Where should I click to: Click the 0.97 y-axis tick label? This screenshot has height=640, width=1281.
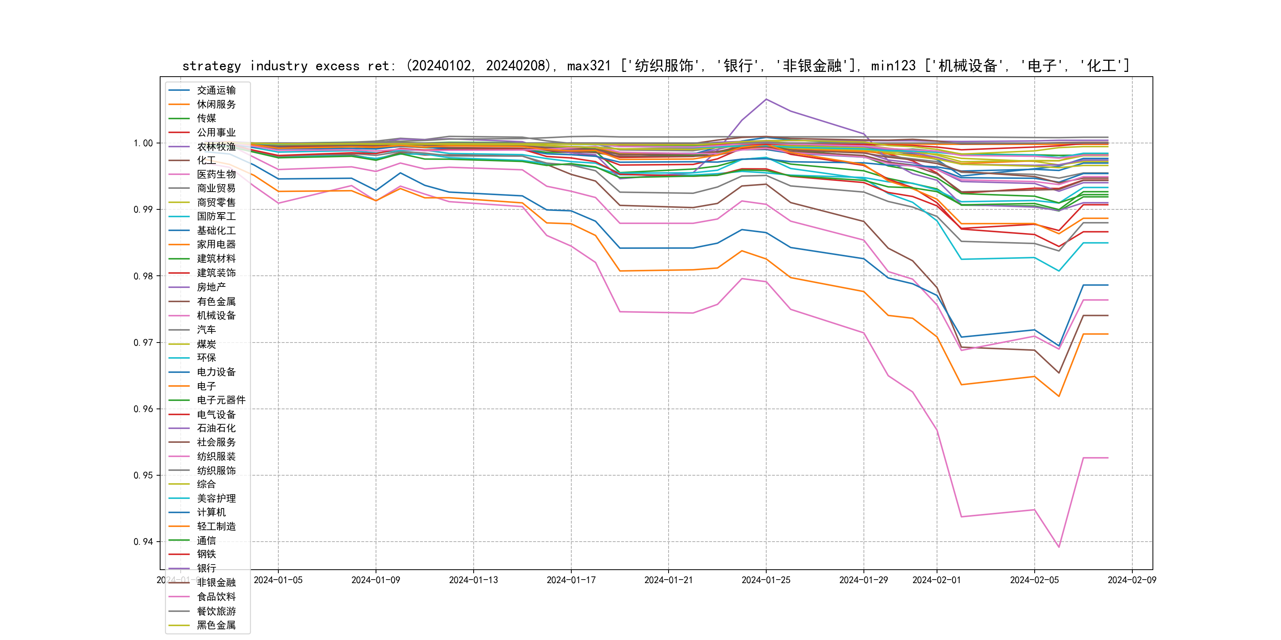point(143,343)
